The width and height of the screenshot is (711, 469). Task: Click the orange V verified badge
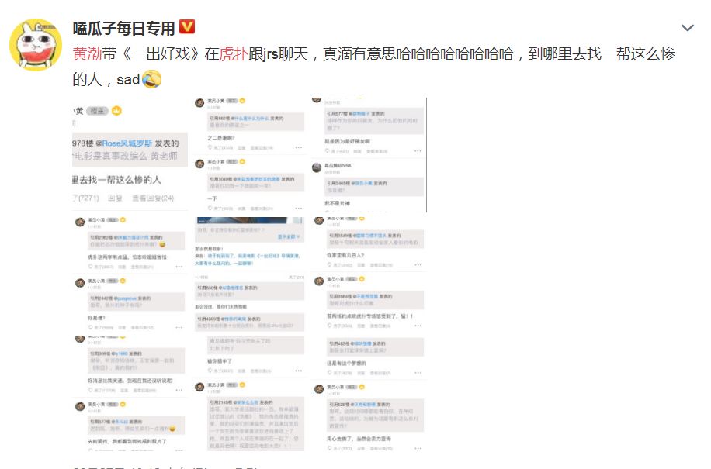tap(187, 26)
